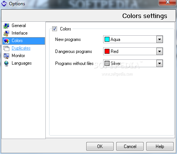
Task: Click the Red color swatch
Action: click(x=107, y=51)
